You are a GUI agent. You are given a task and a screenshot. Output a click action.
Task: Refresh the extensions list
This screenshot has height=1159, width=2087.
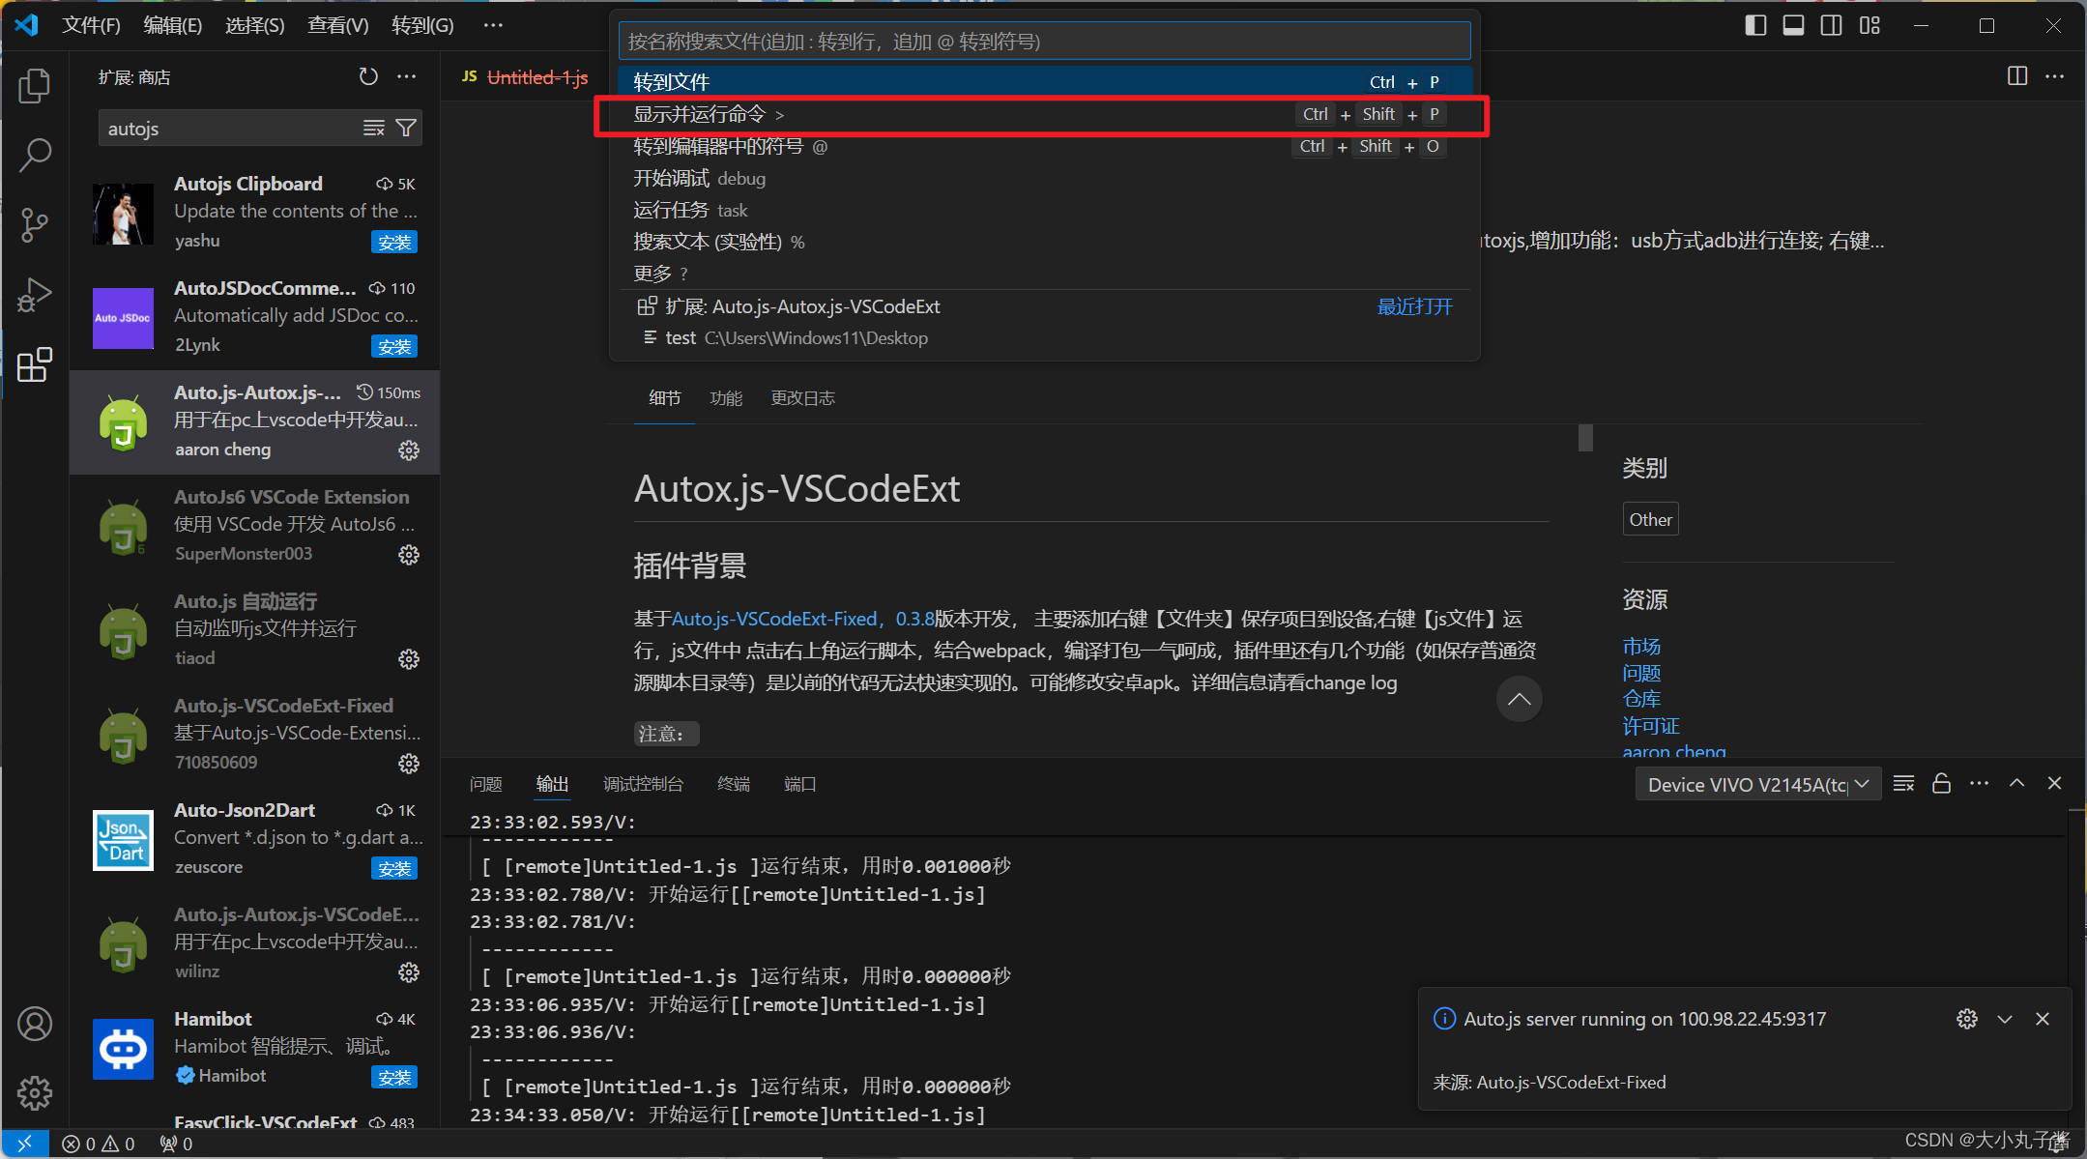367,76
